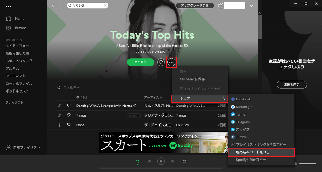Expand the account dropdown arrow

[252, 6]
